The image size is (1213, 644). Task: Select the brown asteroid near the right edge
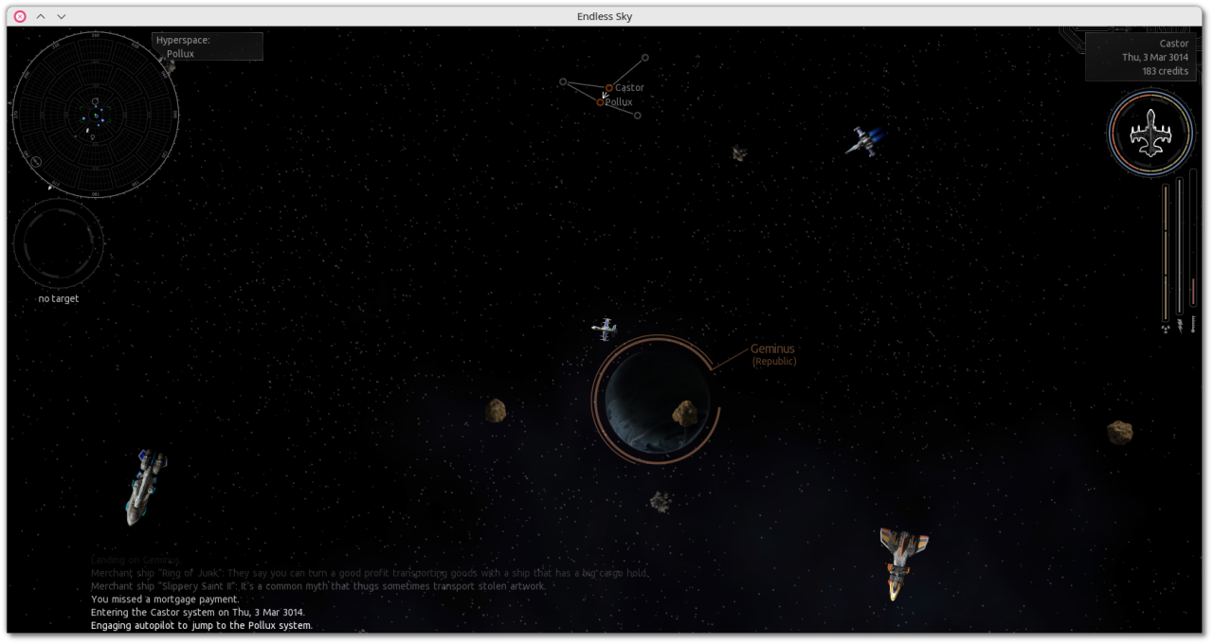[1120, 432]
